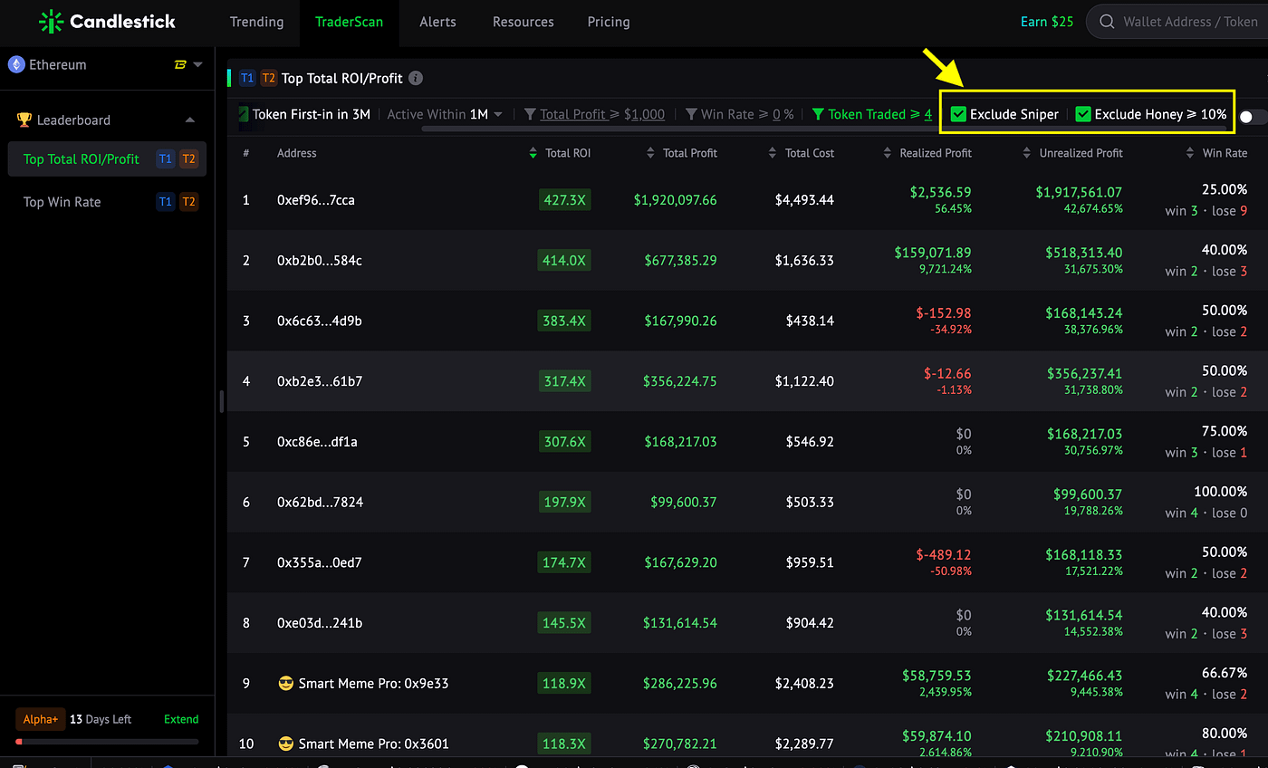Click the Ethereum chain icon

[x=16, y=64]
